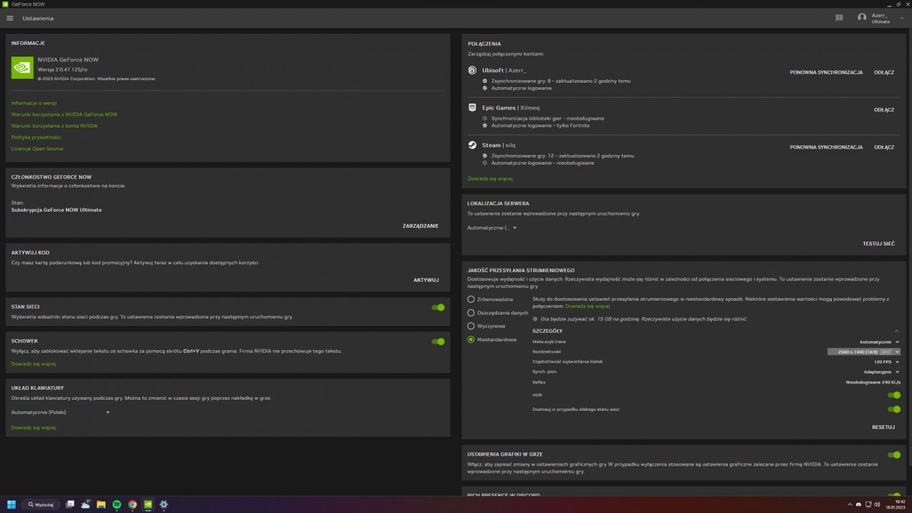The height and width of the screenshot is (513, 912).
Task: Click ODŁĄCZ for Ubisoft account
Action: 884,72
